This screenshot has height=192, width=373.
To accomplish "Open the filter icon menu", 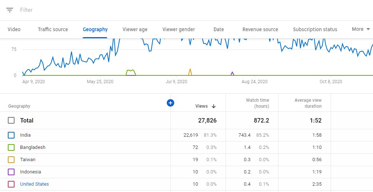I will (10, 10).
